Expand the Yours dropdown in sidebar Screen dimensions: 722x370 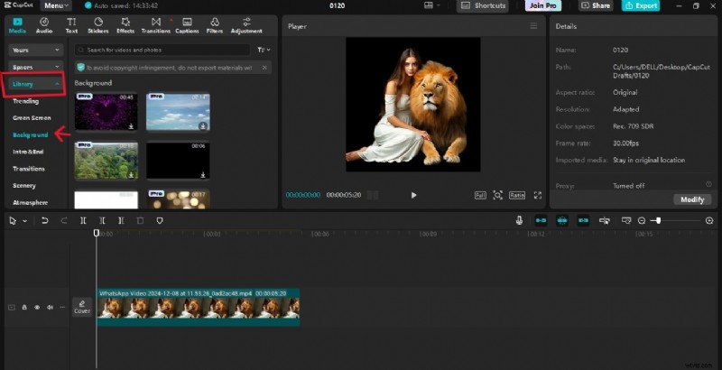[35, 51]
